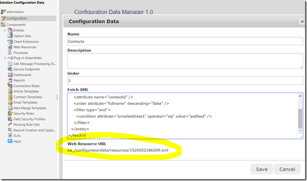Click the Plug-in Assemblies icon

point(10,58)
